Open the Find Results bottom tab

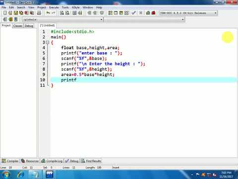[91, 161]
